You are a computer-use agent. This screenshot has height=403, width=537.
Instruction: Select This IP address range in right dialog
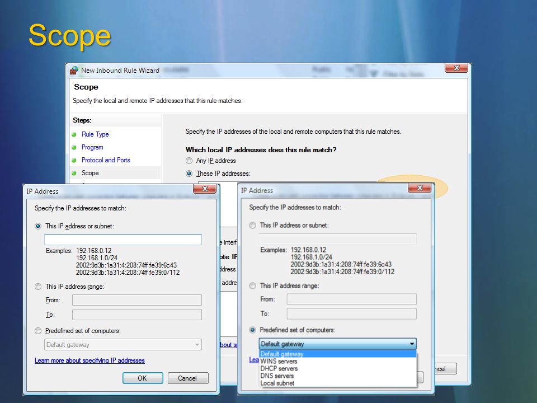[x=252, y=286]
